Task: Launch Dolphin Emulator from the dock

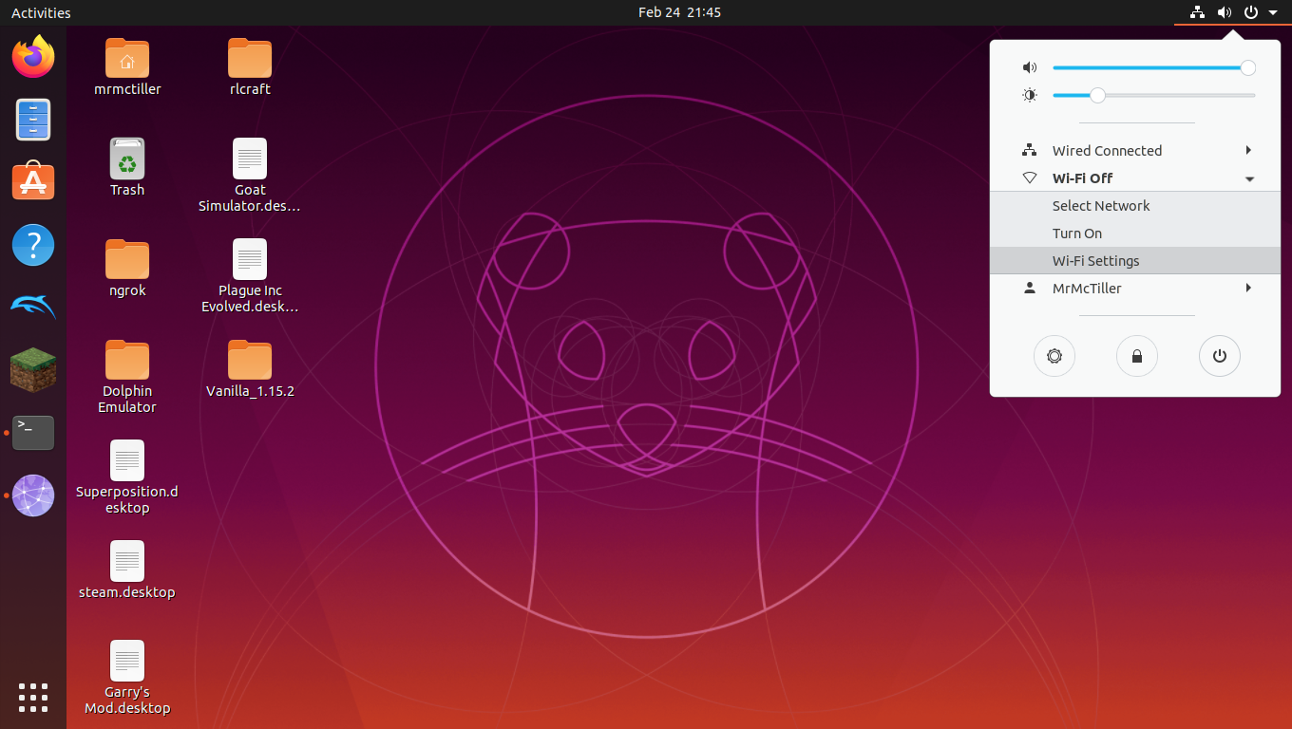Action: [x=33, y=307]
